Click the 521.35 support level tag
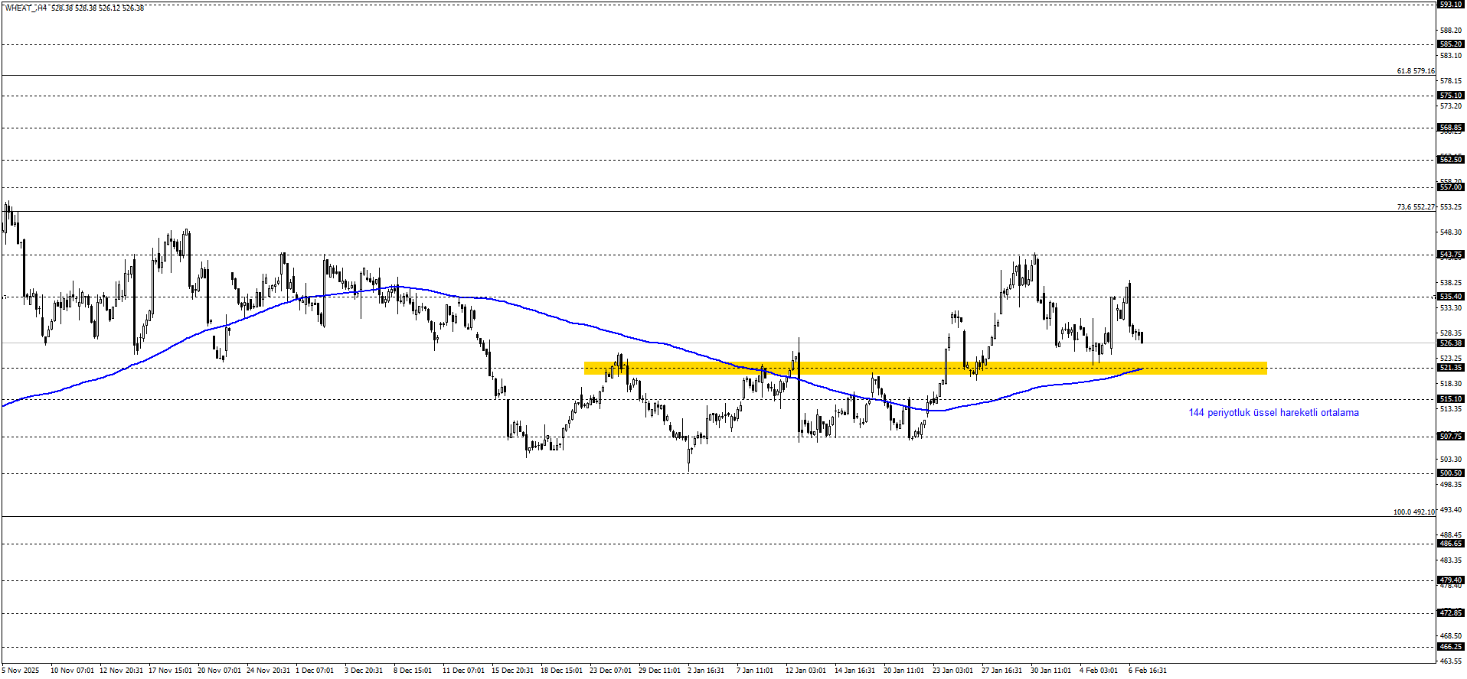 coord(1450,368)
